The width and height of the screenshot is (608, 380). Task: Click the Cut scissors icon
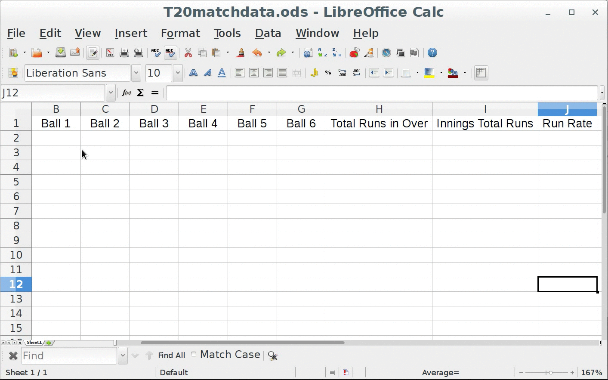[188, 53]
